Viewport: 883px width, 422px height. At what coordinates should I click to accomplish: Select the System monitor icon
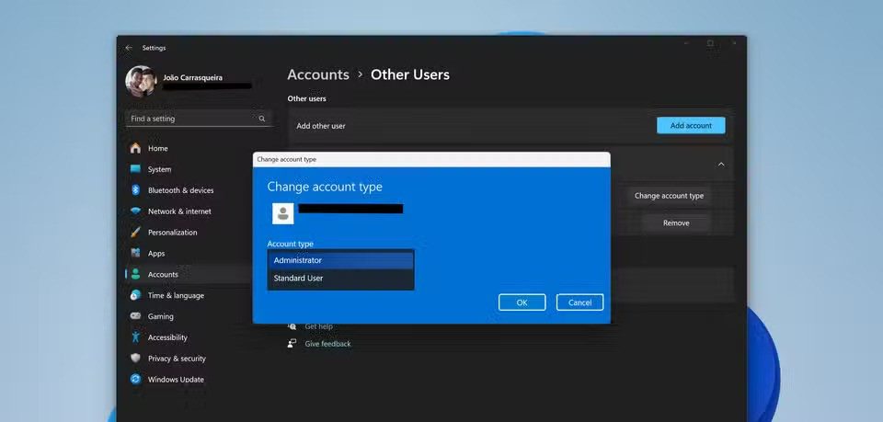[135, 169]
